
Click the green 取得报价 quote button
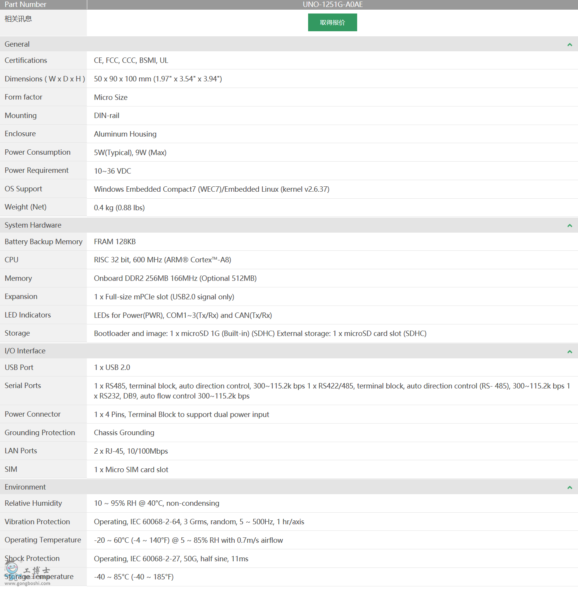[x=332, y=22]
